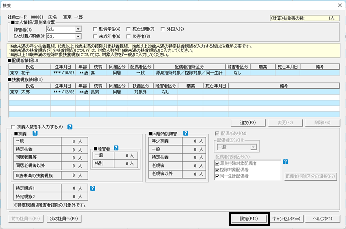Confirm with the 設定(F12) button
Image resolution: width=346 pixels, height=229 pixels.
(x=249, y=219)
